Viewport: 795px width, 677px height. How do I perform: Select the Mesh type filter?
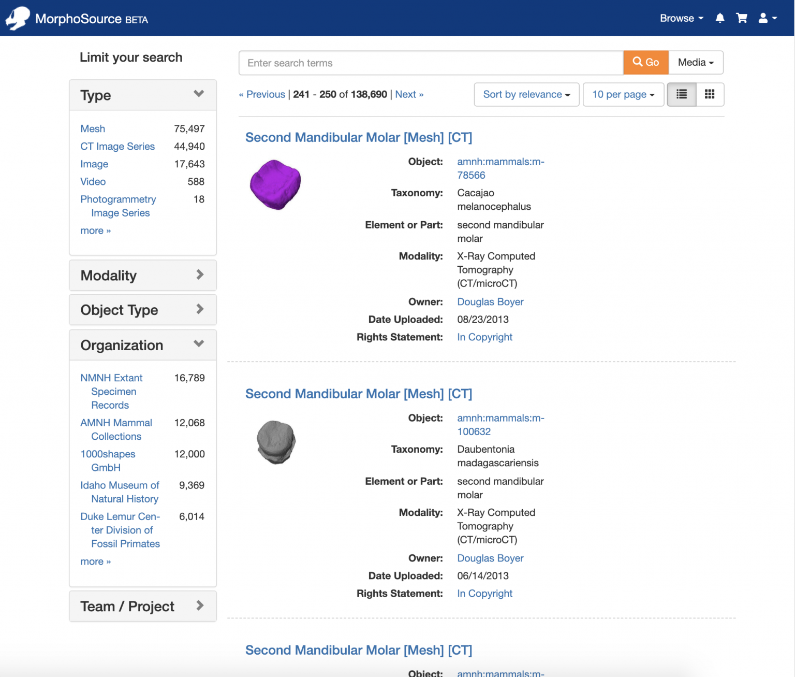pos(93,128)
